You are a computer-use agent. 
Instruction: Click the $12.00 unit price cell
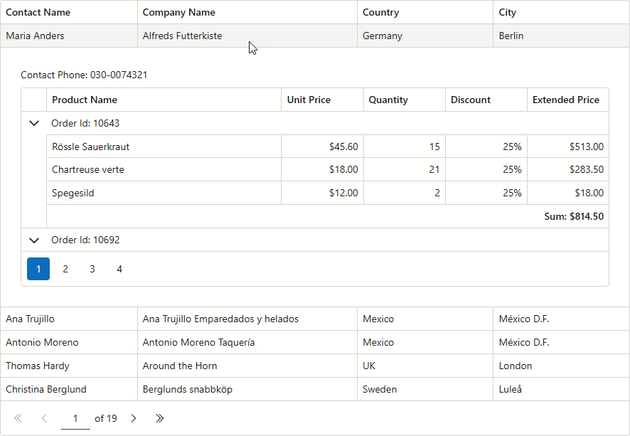[322, 193]
